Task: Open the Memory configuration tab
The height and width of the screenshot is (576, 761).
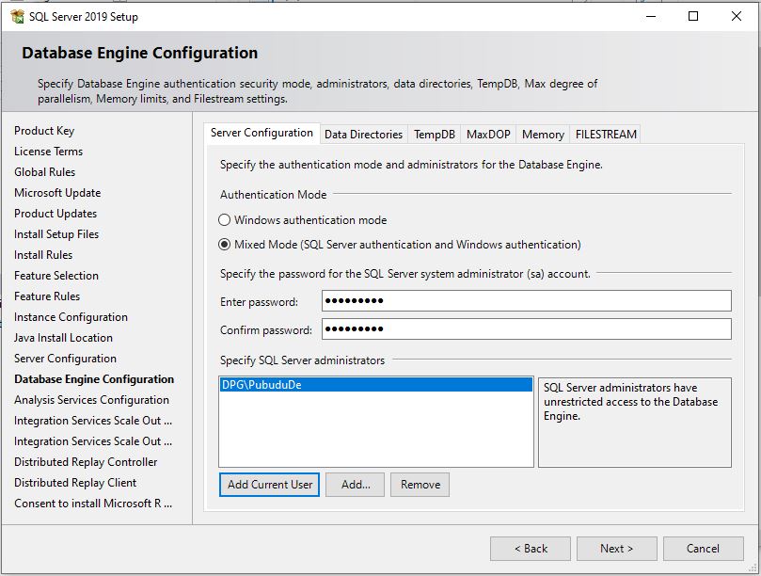Action: [542, 134]
